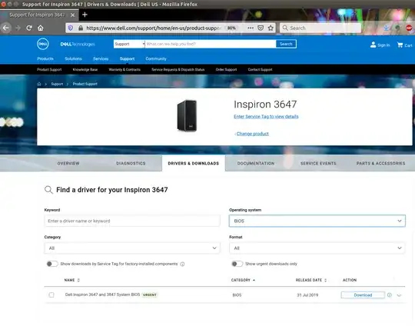Open the Category dropdown set to All

tap(132, 248)
